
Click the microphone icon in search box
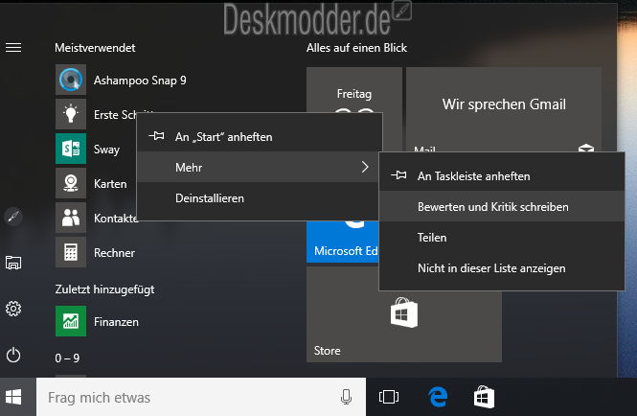346,397
